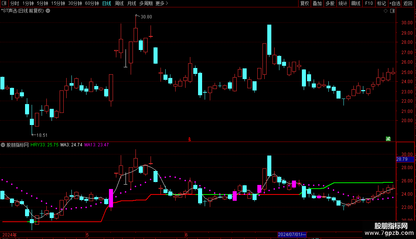Switch to 分时 intraday view
Viewport: 416px width, 239px height.
pyautogui.click(x=15, y=3)
